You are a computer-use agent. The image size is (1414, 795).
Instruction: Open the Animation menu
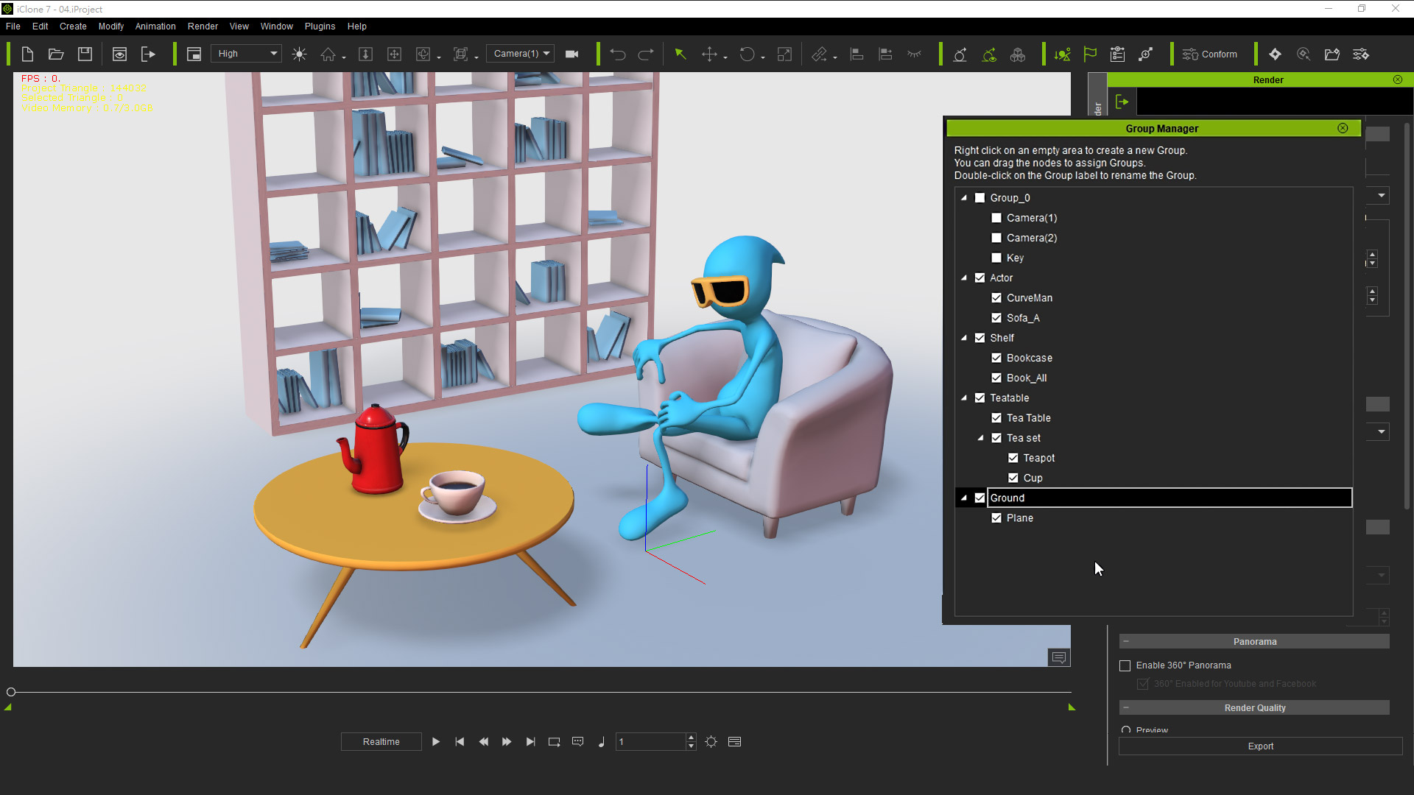[155, 26]
